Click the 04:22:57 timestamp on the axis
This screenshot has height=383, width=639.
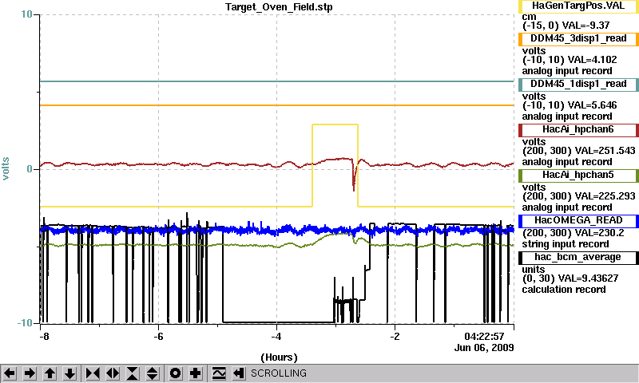(x=484, y=336)
